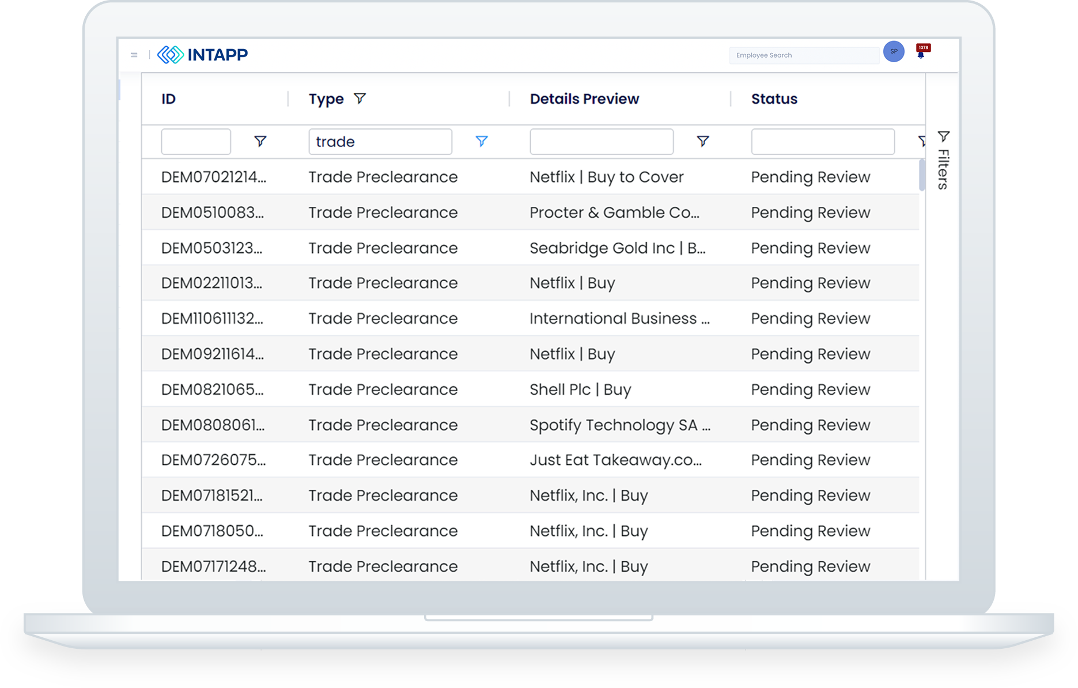Click the ID column header
Viewport: 1078px width, 688px height.
pos(168,99)
